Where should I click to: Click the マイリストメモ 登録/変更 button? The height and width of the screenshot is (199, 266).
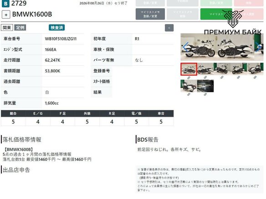[150, 14]
